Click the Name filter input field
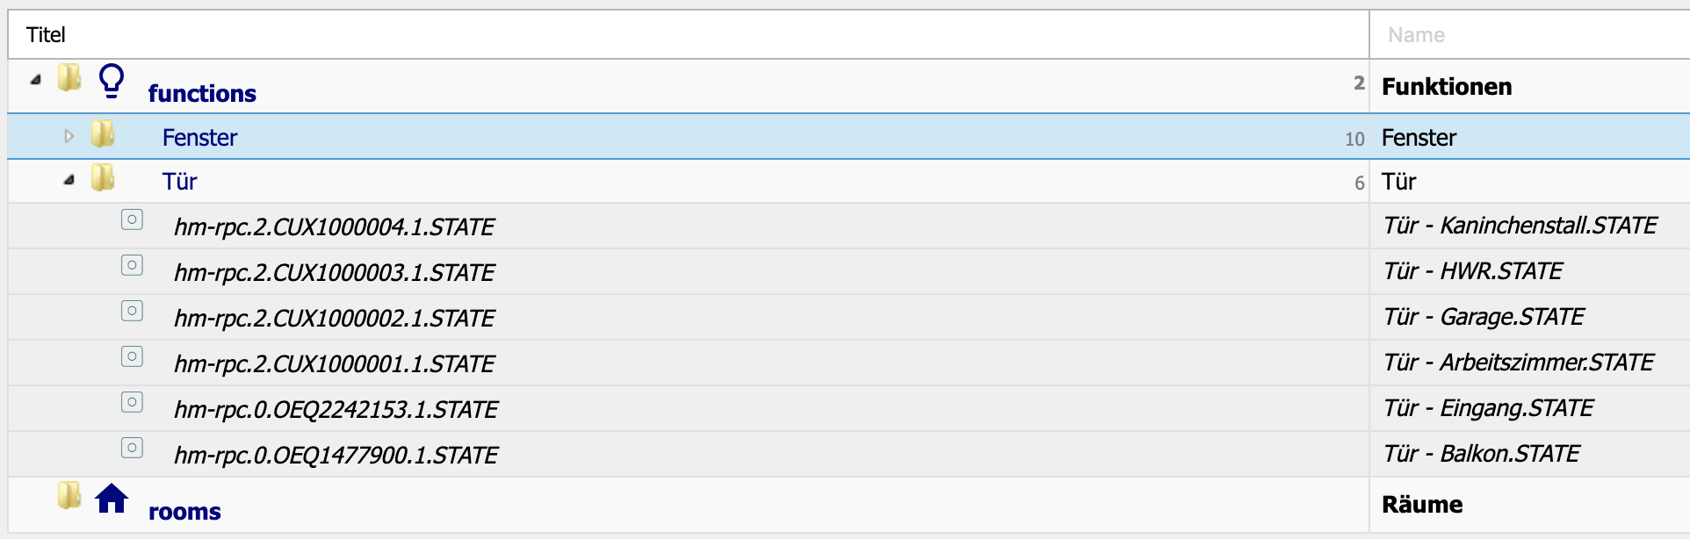 [1529, 35]
